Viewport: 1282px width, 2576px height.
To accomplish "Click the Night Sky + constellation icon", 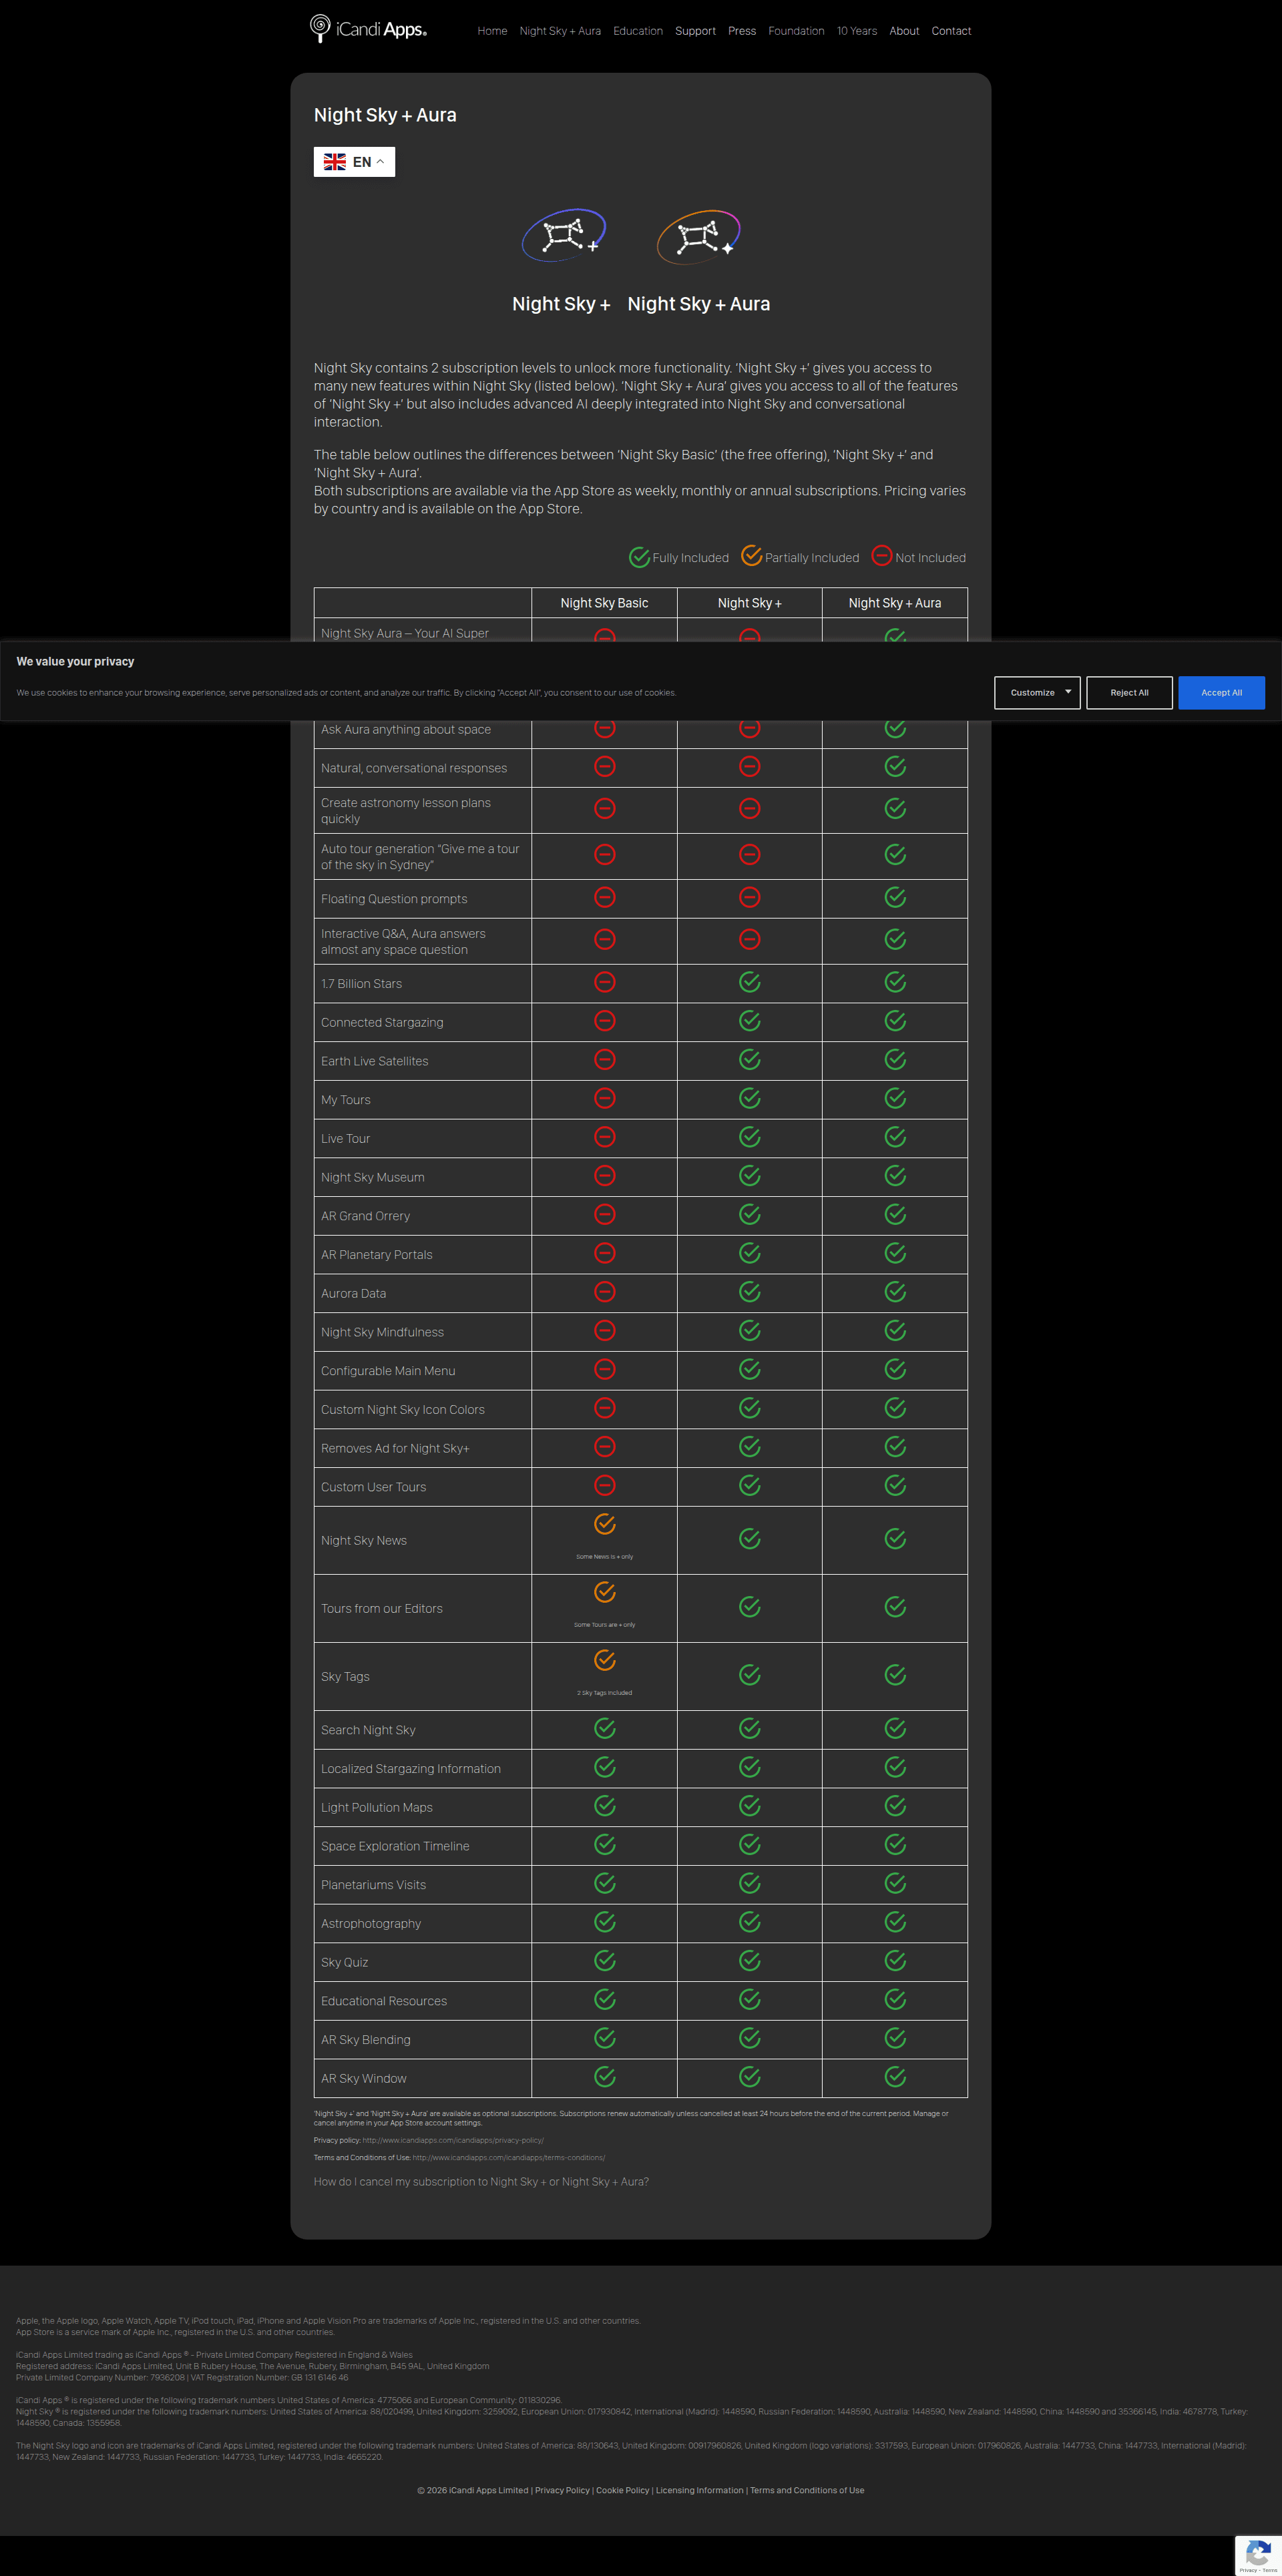I will point(563,236).
